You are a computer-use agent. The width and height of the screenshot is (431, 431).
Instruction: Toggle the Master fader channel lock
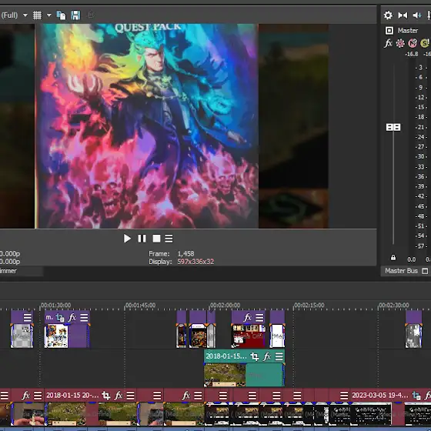(393, 258)
